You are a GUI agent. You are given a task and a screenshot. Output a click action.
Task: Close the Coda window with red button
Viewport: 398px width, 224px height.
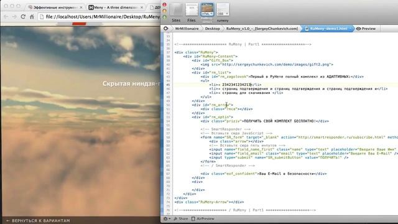(164, 4)
